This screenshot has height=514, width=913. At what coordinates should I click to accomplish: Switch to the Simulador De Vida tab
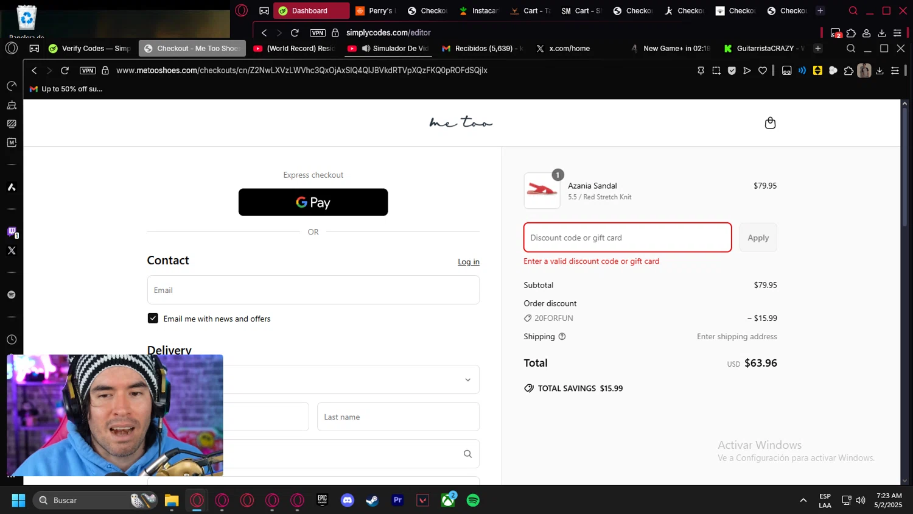click(388, 49)
